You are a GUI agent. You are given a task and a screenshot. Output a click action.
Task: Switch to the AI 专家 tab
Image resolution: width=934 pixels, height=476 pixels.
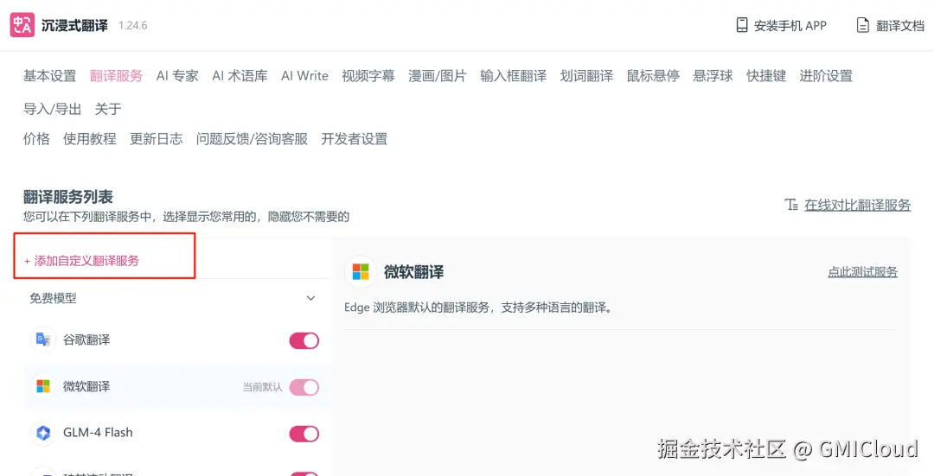click(x=177, y=75)
